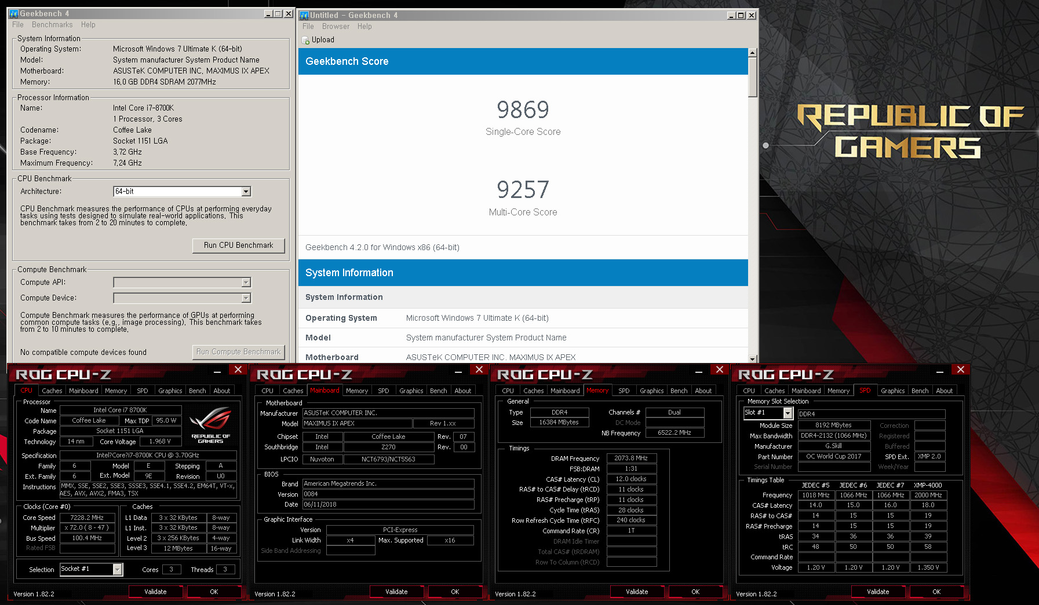The height and width of the screenshot is (605, 1039).
Task: Select CPU tab in CPU-Z Memory window
Action: 508,391
